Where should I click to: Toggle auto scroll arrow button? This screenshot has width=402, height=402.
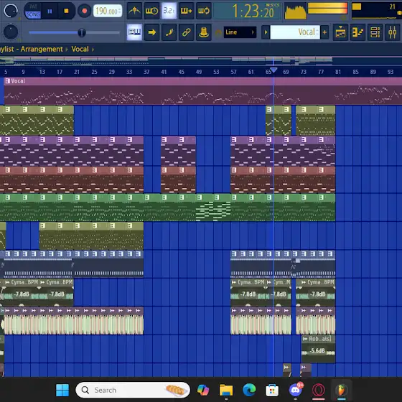[151, 32]
